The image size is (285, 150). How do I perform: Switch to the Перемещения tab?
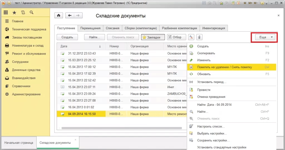click(x=90, y=28)
